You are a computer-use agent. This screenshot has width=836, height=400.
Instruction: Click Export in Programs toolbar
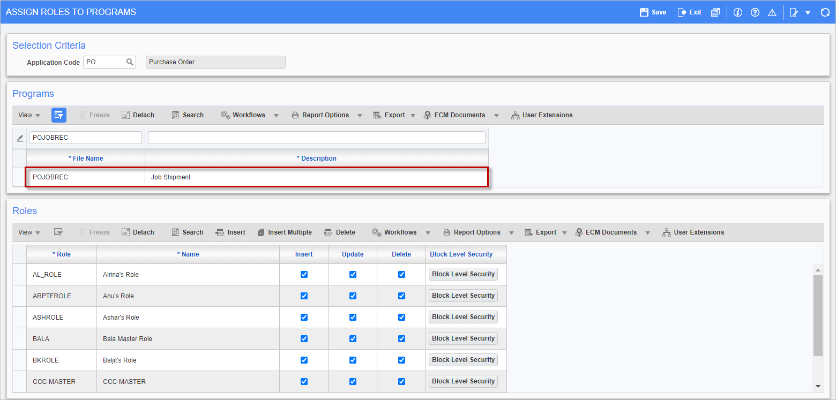[389, 115]
